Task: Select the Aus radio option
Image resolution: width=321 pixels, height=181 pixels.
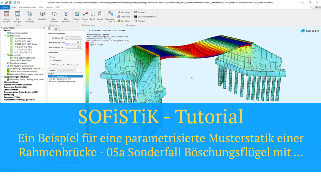Action: 50,57
